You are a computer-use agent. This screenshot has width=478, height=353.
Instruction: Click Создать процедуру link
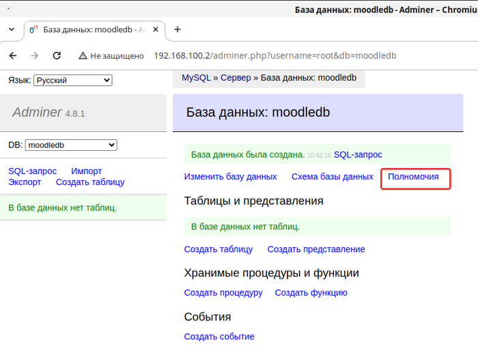click(x=223, y=292)
